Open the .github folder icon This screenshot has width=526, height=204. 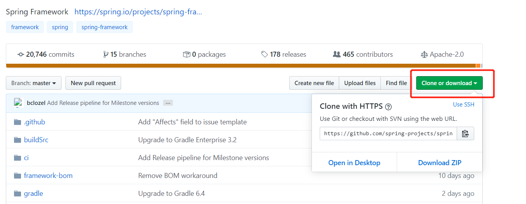17,122
